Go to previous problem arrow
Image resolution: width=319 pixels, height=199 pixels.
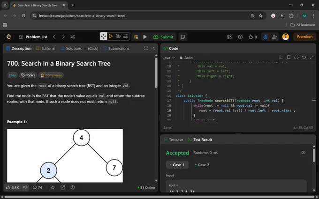point(54,37)
